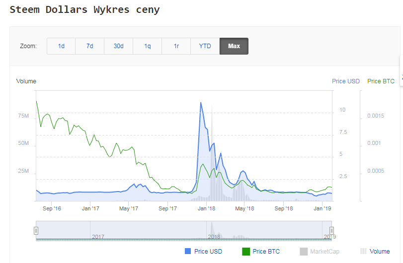
Task: Click the Sep '16 x-axis label
Action: [x=52, y=208]
